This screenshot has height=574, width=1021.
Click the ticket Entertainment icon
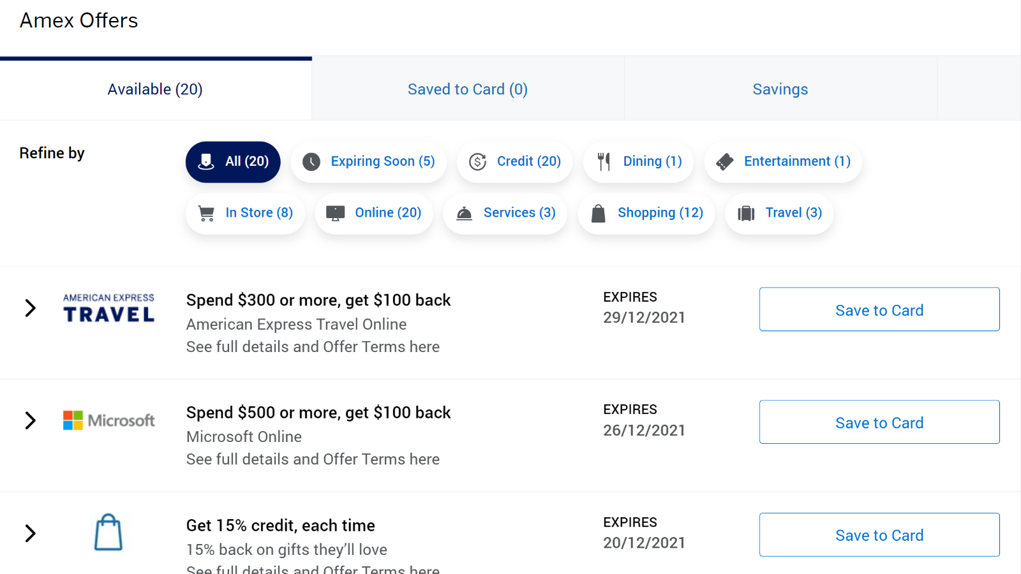pos(725,162)
